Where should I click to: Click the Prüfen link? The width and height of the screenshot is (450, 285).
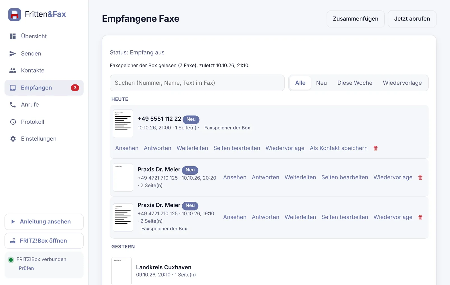click(x=26, y=268)
